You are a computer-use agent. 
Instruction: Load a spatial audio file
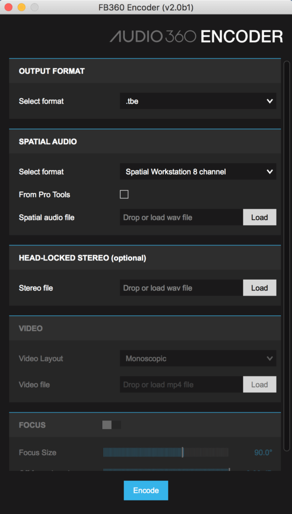click(x=259, y=217)
